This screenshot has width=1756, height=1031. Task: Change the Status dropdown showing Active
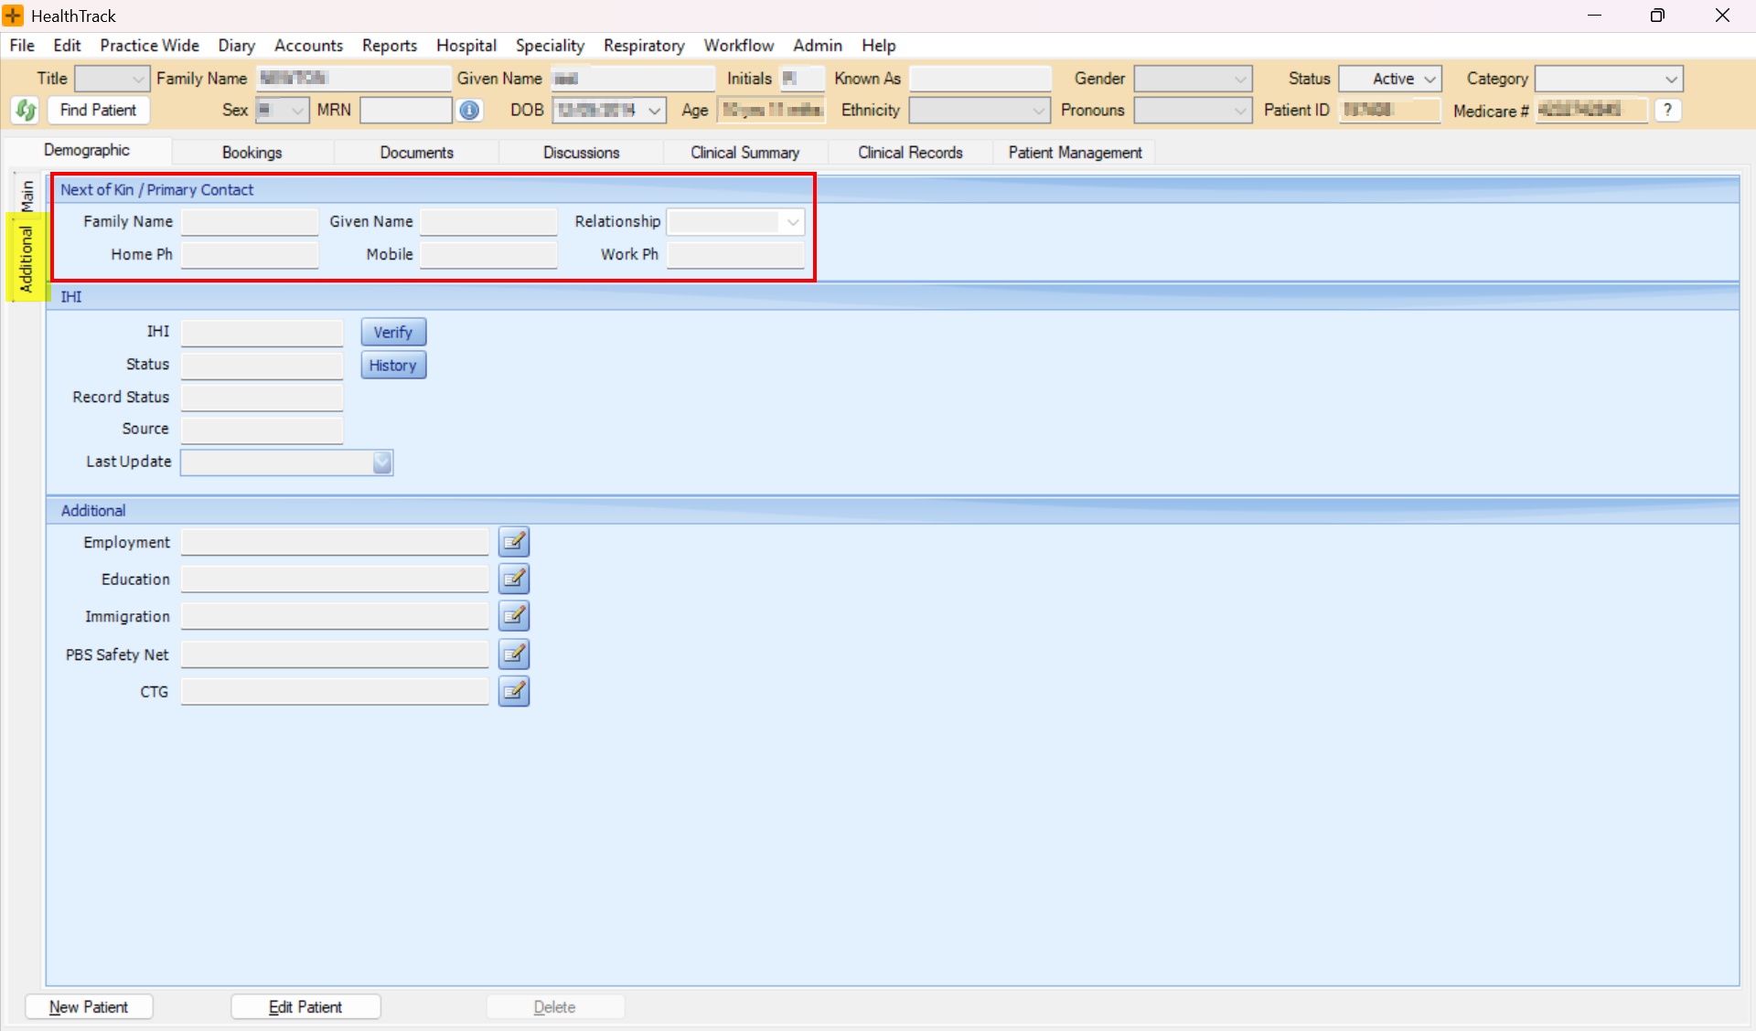1390,79
